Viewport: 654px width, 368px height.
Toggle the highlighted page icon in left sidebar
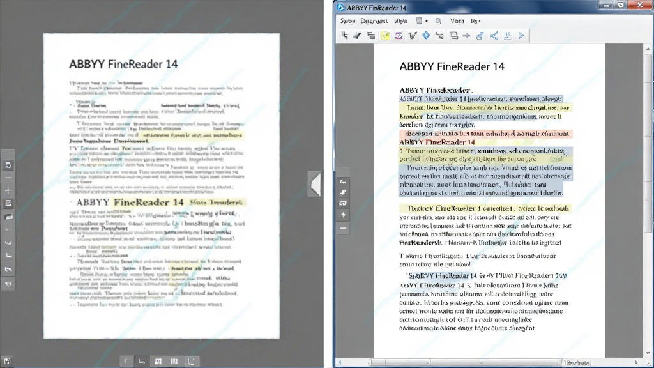tap(8, 203)
